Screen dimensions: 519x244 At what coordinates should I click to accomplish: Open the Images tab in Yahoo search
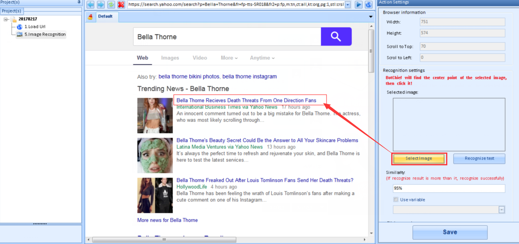(170, 58)
